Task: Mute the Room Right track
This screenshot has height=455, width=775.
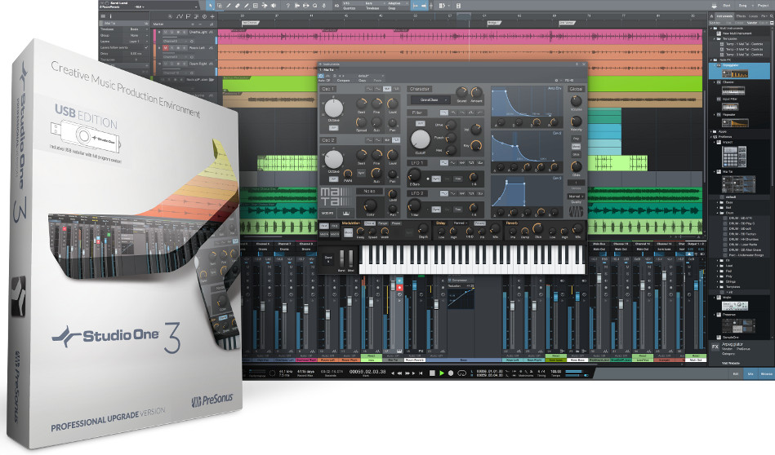Action: 166,64
